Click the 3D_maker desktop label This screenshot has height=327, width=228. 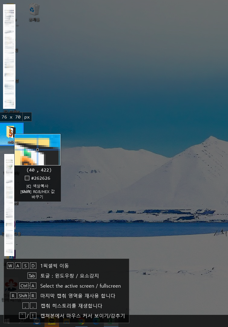[12, 111]
